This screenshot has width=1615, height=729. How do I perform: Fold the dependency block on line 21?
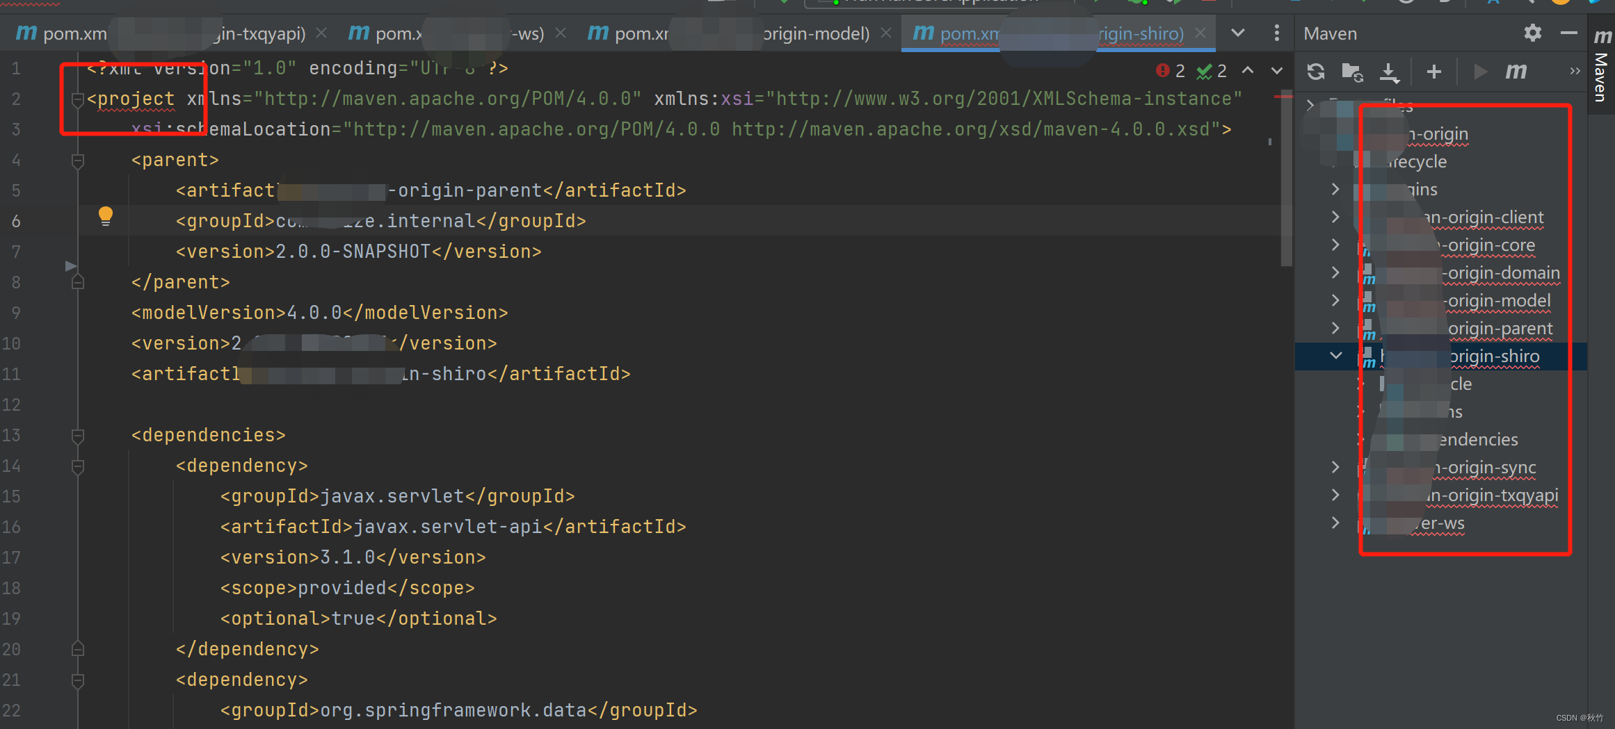tap(78, 680)
